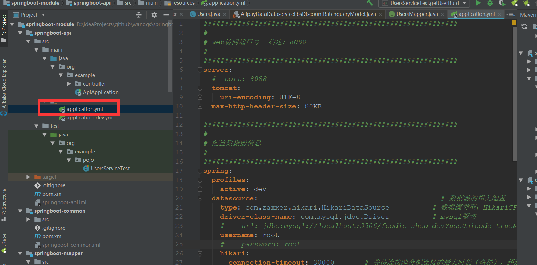Open the 1: Project side tool tab
This screenshot has width=537, height=265.
pos(4,28)
